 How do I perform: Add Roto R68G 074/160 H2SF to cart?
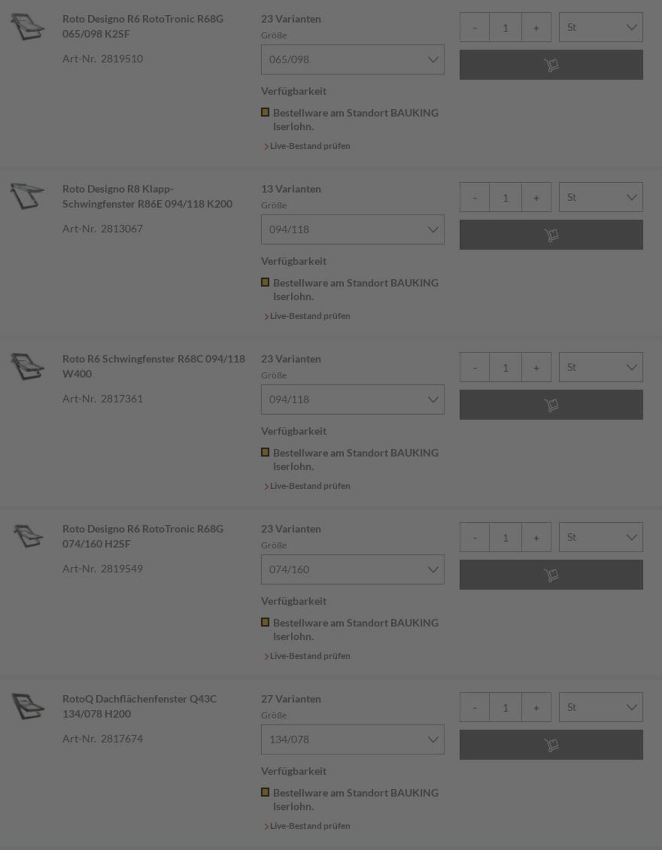(551, 575)
